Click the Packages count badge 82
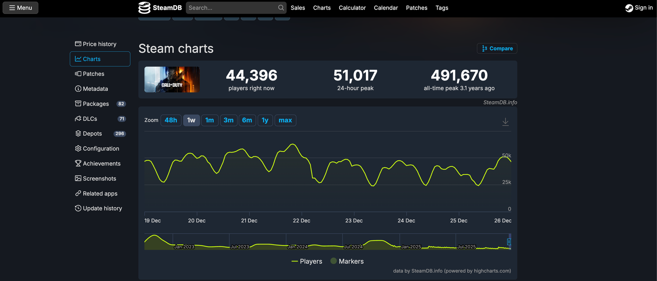 (x=121, y=104)
